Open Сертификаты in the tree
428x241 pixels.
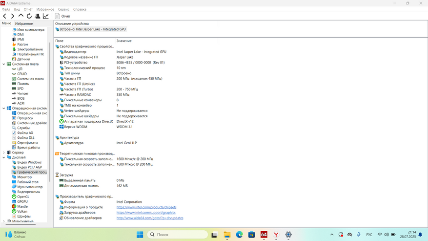[25, 143]
